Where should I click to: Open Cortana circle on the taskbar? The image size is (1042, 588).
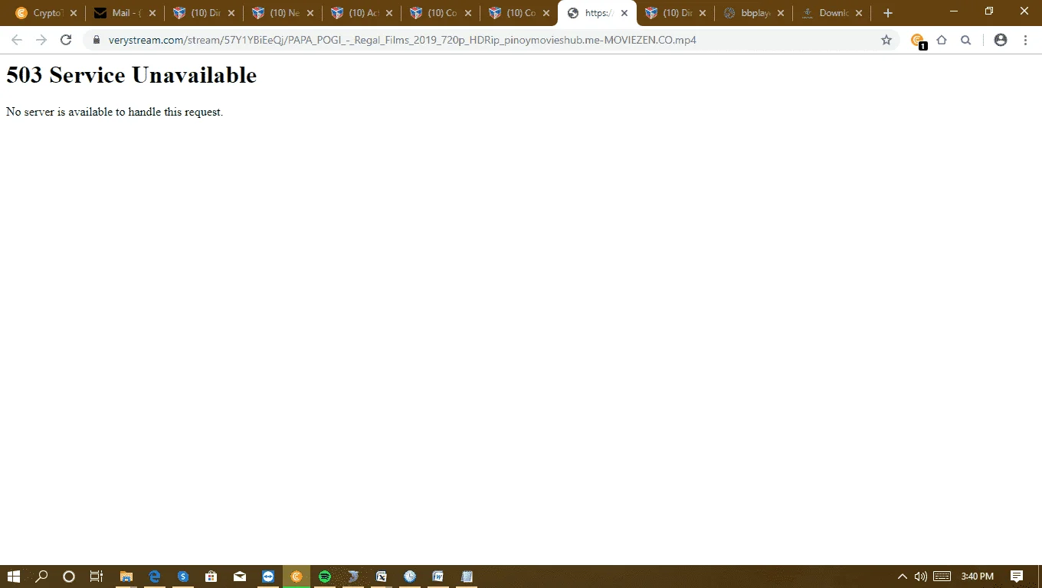click(68, 577)
